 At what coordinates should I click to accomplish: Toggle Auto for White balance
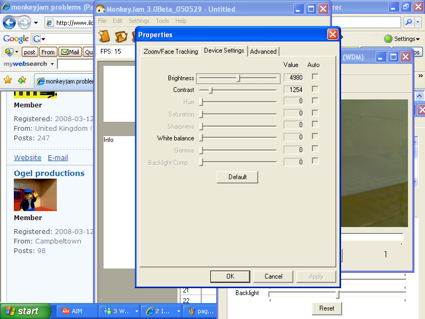click(314, 137)
